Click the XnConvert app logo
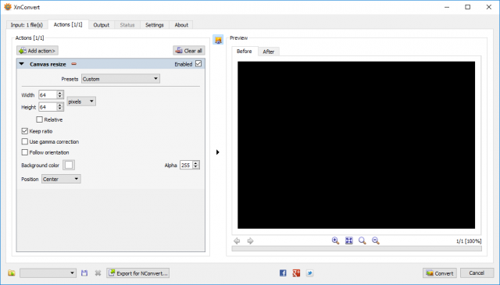500x285 pixels. click(8, 7)
